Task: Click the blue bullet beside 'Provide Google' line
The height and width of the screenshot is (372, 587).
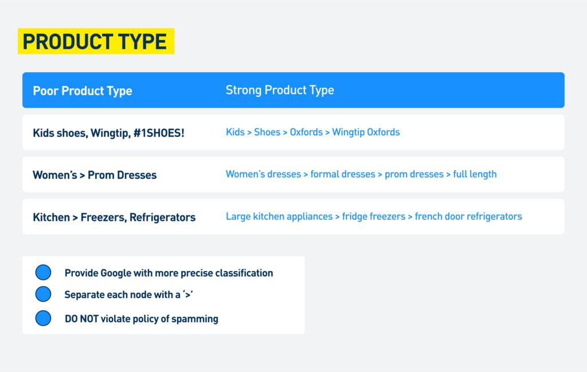Action: [x=43, y=272]
